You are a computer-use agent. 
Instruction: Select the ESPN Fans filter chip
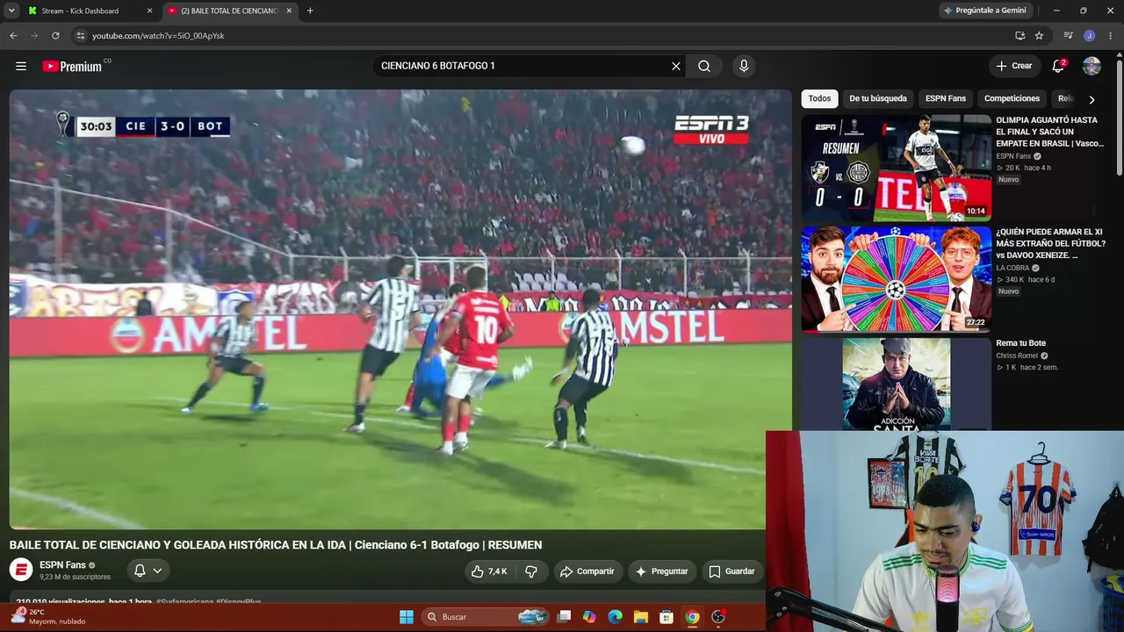point(945,98)
